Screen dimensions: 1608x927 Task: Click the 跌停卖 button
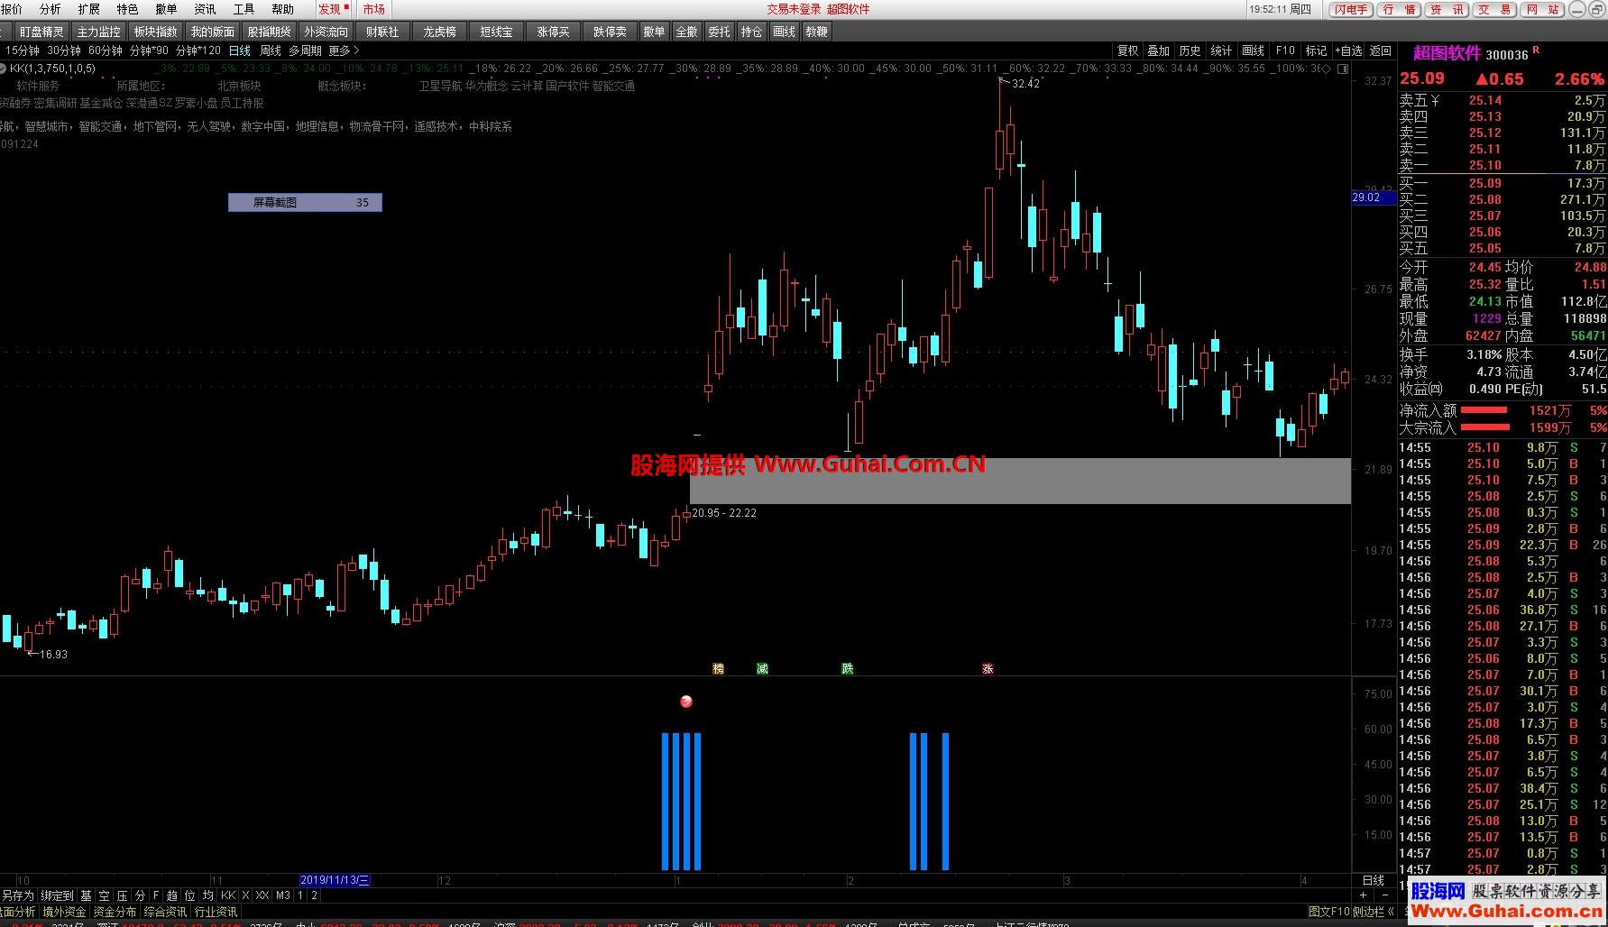(x=610, y=32)
